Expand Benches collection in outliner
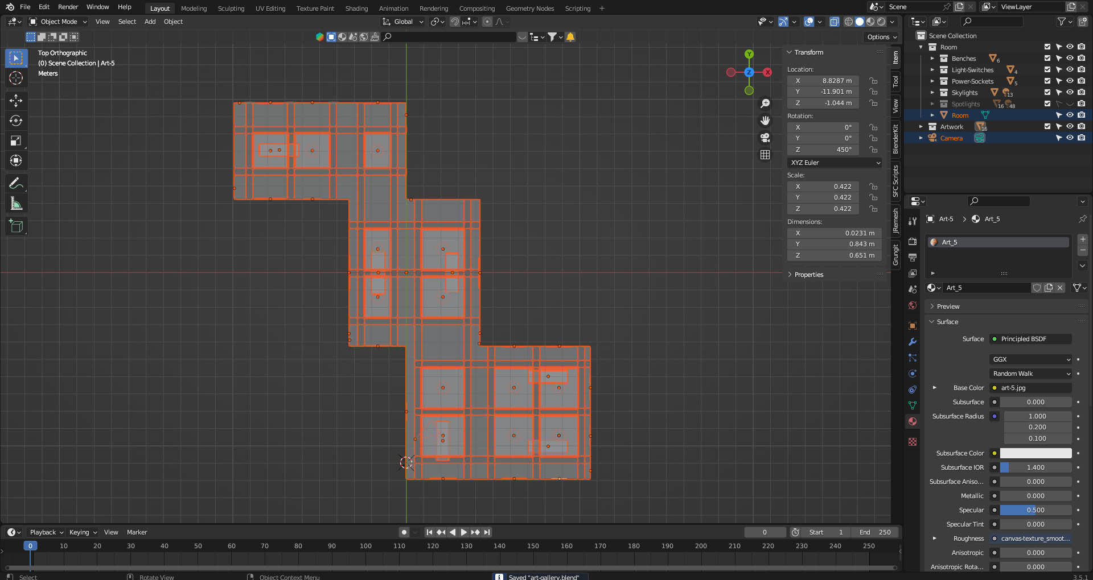The width and height of the screenshot is (1093, 580). coord(932,59)
